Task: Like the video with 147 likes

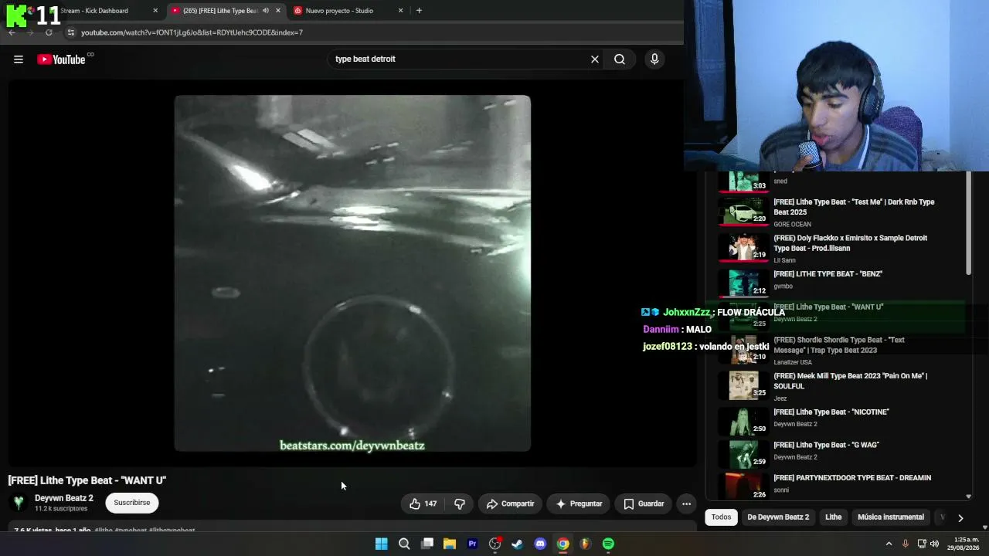Action: 423,503
